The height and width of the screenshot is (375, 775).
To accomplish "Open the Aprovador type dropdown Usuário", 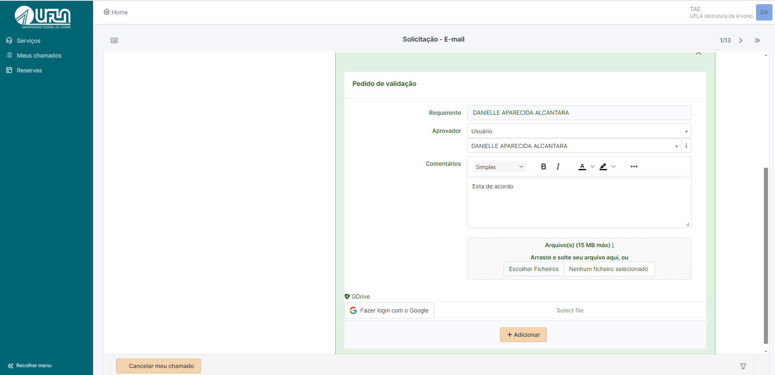I will coord(579,131).
